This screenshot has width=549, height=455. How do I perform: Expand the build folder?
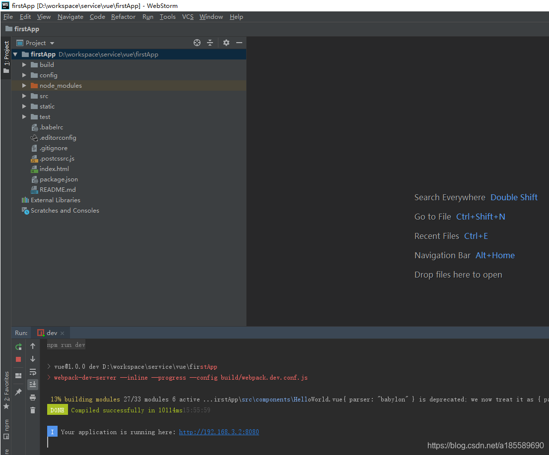[24, 65]
